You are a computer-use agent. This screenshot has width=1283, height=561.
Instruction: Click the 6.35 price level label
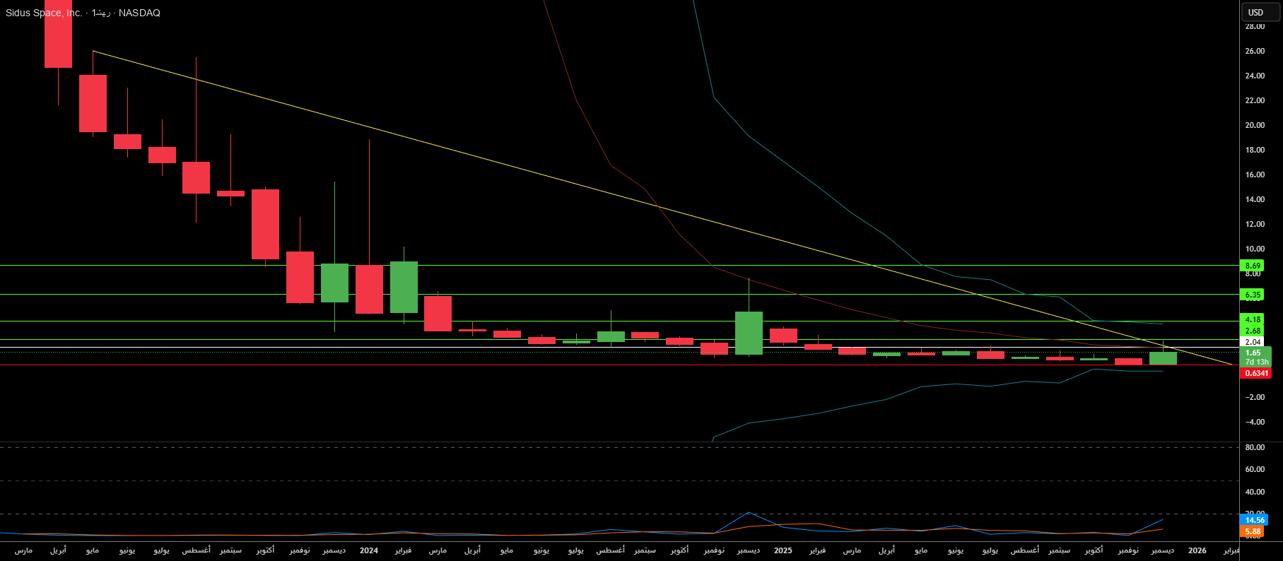1253,295
